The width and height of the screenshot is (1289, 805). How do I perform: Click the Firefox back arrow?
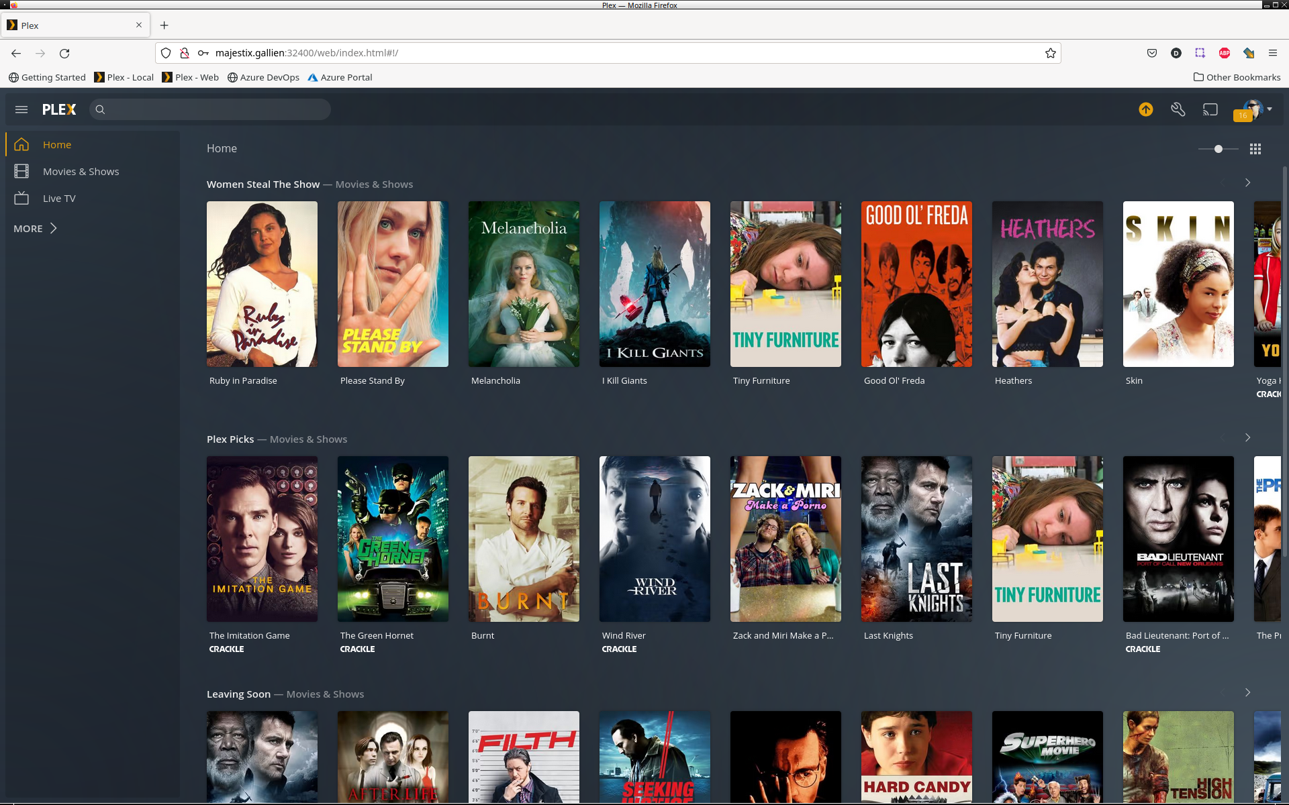click(x=16, y=53)
